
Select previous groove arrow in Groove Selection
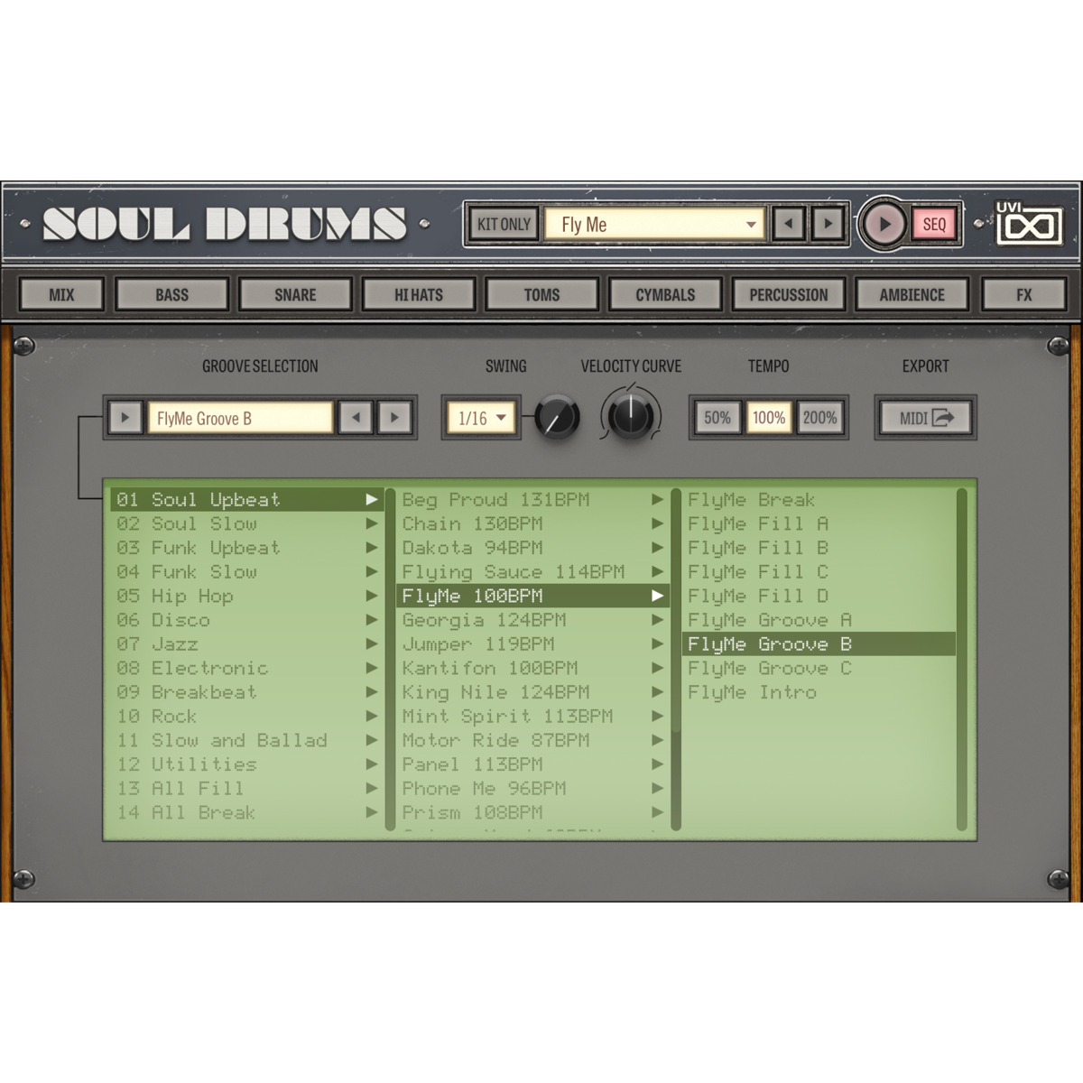356,418
